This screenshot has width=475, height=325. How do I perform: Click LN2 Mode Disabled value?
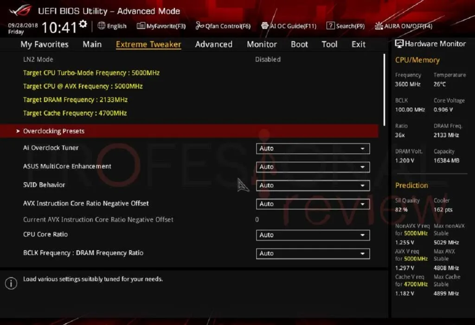coord(268,59)
